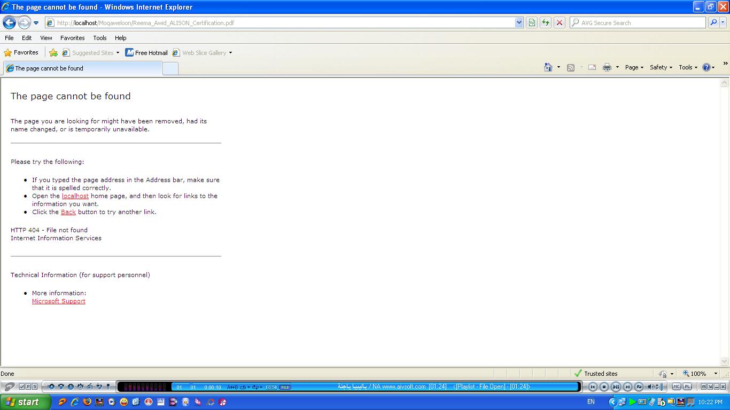730x410 pixels.
Task: Launch Firefox from the quick launch bar
Action: pos(87,402)
